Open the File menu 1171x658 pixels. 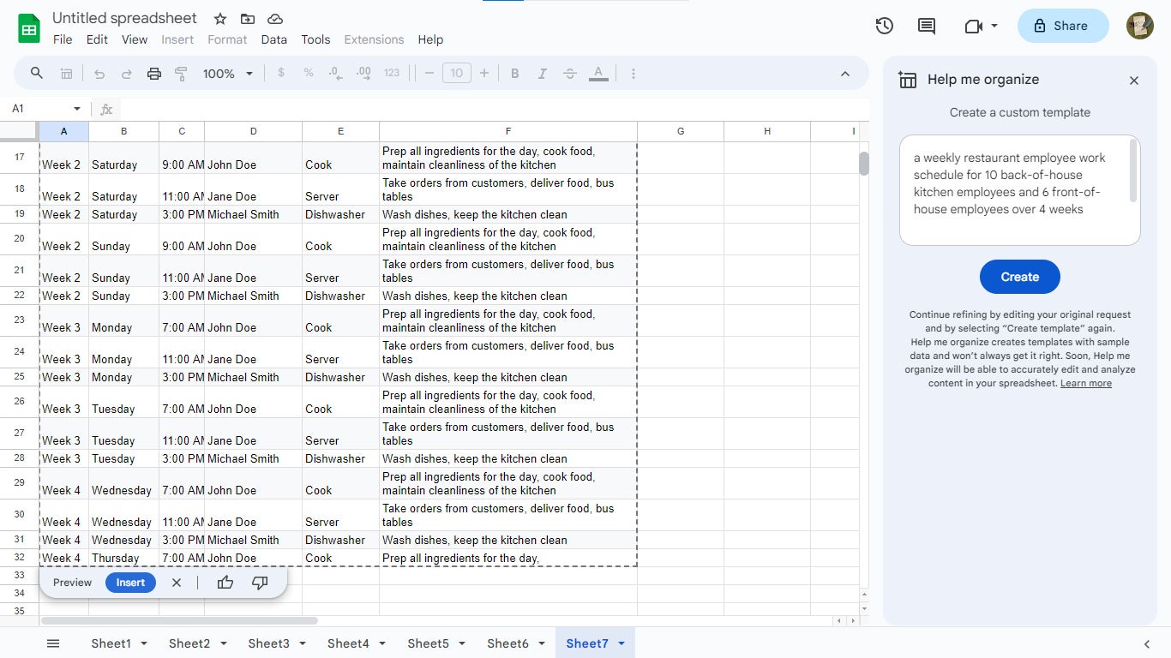[x=63, y=39]
